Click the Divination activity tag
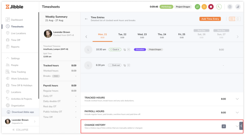This screenshot has height=135, width=245. (140, 50)
